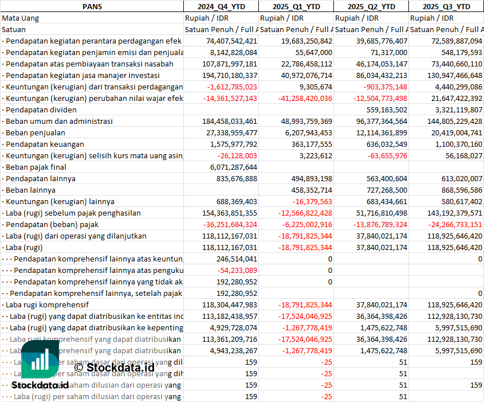Select the 2025_Q3_YTD column header
This screenshot has width=484, height=402.
446,6
